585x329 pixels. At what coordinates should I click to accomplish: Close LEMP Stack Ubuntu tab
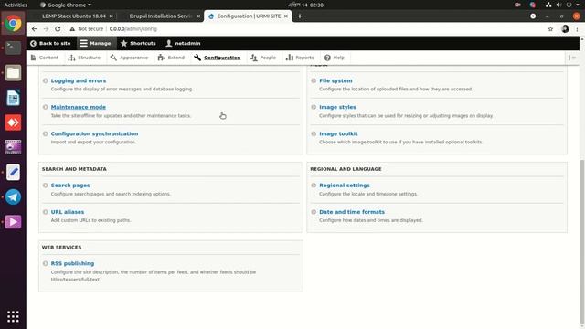pyautogui.click(x=111, y=16)
